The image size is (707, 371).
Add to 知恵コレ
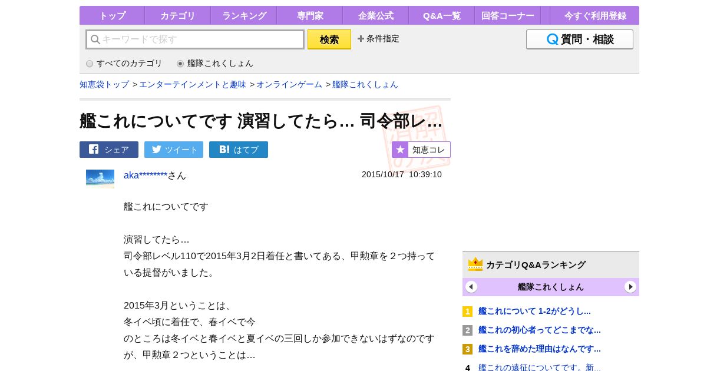[x=421, y=150]
